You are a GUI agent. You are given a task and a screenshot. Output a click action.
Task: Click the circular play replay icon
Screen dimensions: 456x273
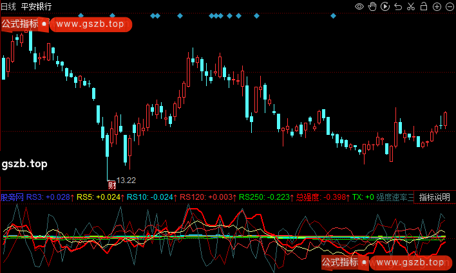[x=385, y=6]
